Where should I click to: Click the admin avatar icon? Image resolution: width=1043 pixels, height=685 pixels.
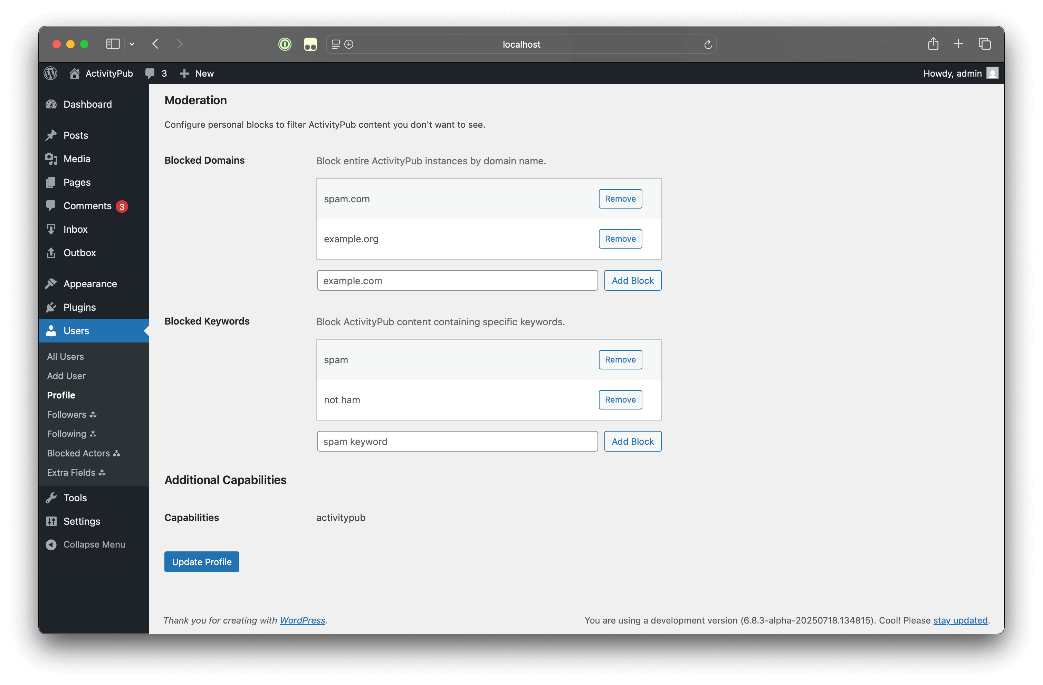pyautogui.click(x=992, y=73)
